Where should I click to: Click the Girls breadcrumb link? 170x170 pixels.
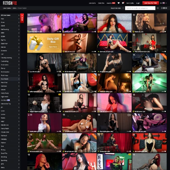[x=15, y=8]
